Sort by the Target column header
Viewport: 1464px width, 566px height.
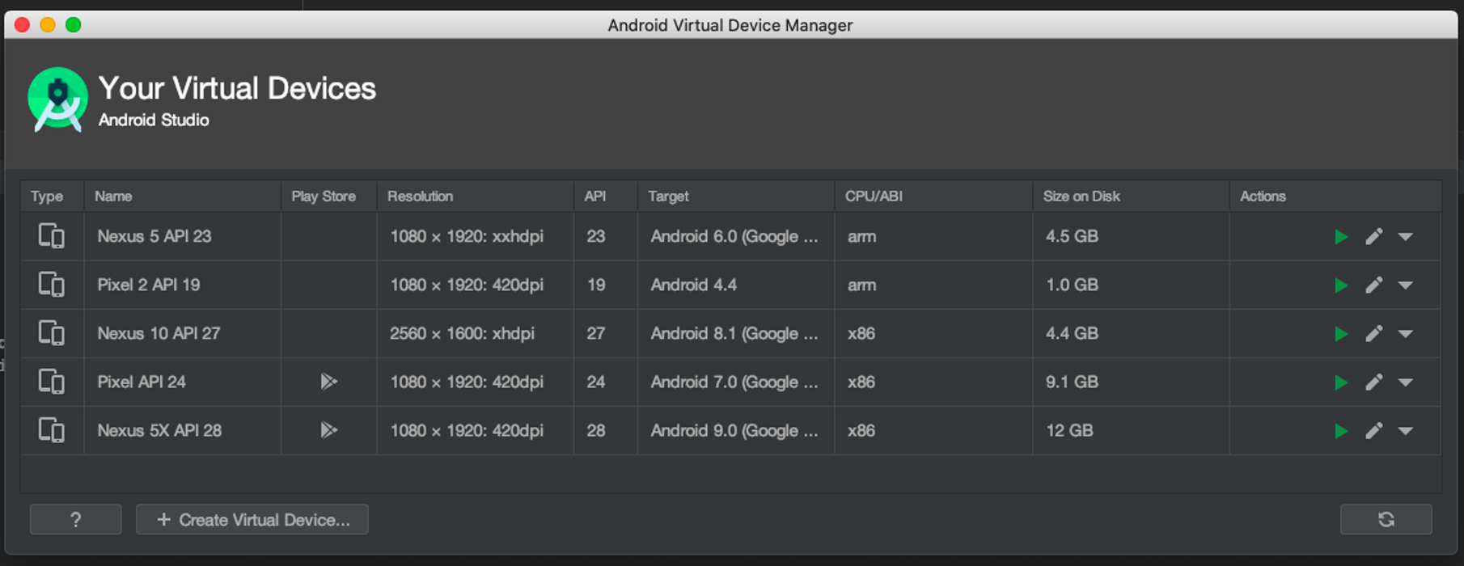[736, 196]
